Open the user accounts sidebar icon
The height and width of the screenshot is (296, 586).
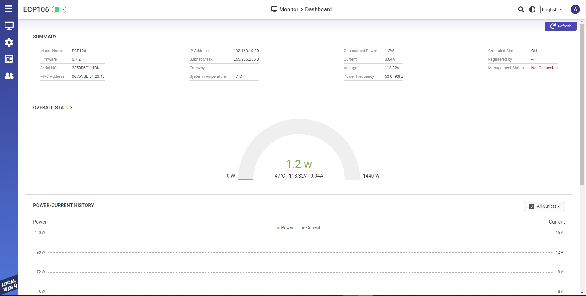(9, 76)
